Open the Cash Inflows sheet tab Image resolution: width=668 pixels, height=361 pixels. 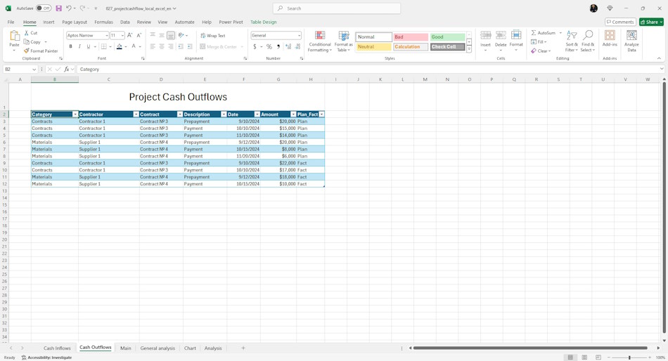57,348
